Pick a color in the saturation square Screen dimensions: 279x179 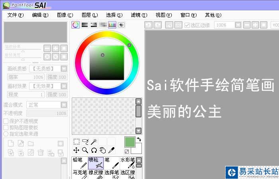pos(107,63)
